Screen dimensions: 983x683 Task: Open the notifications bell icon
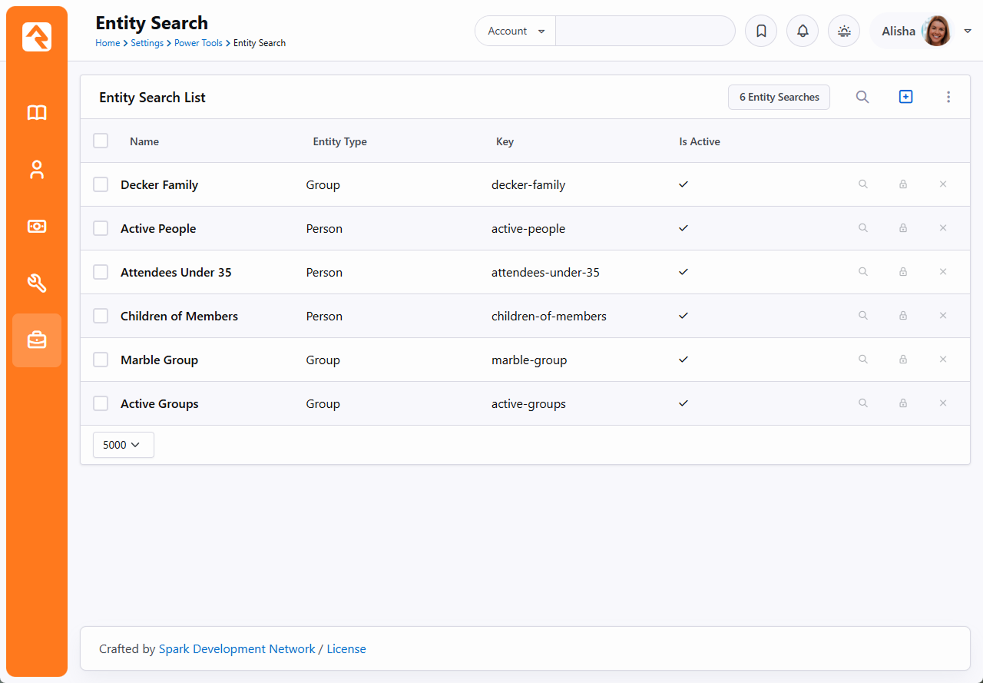tap(803, 31)
